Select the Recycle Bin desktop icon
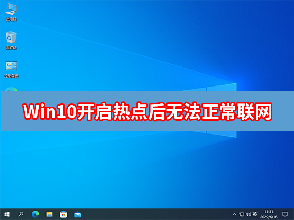The image size is (294, 220). (x=11, y=40)
